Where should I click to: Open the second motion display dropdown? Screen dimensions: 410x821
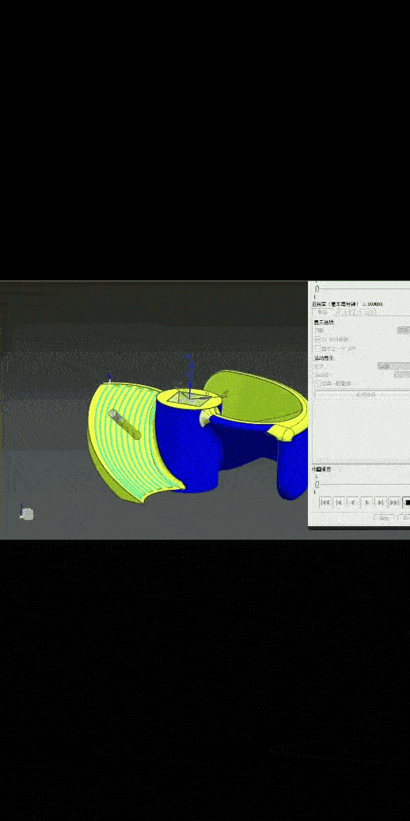click(x=401, y=374)
